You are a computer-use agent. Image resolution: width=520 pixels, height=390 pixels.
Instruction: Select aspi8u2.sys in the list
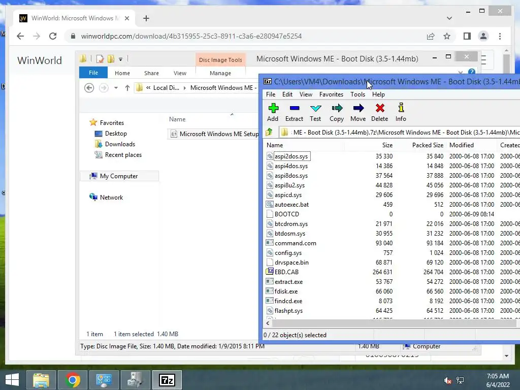point(289,185)
